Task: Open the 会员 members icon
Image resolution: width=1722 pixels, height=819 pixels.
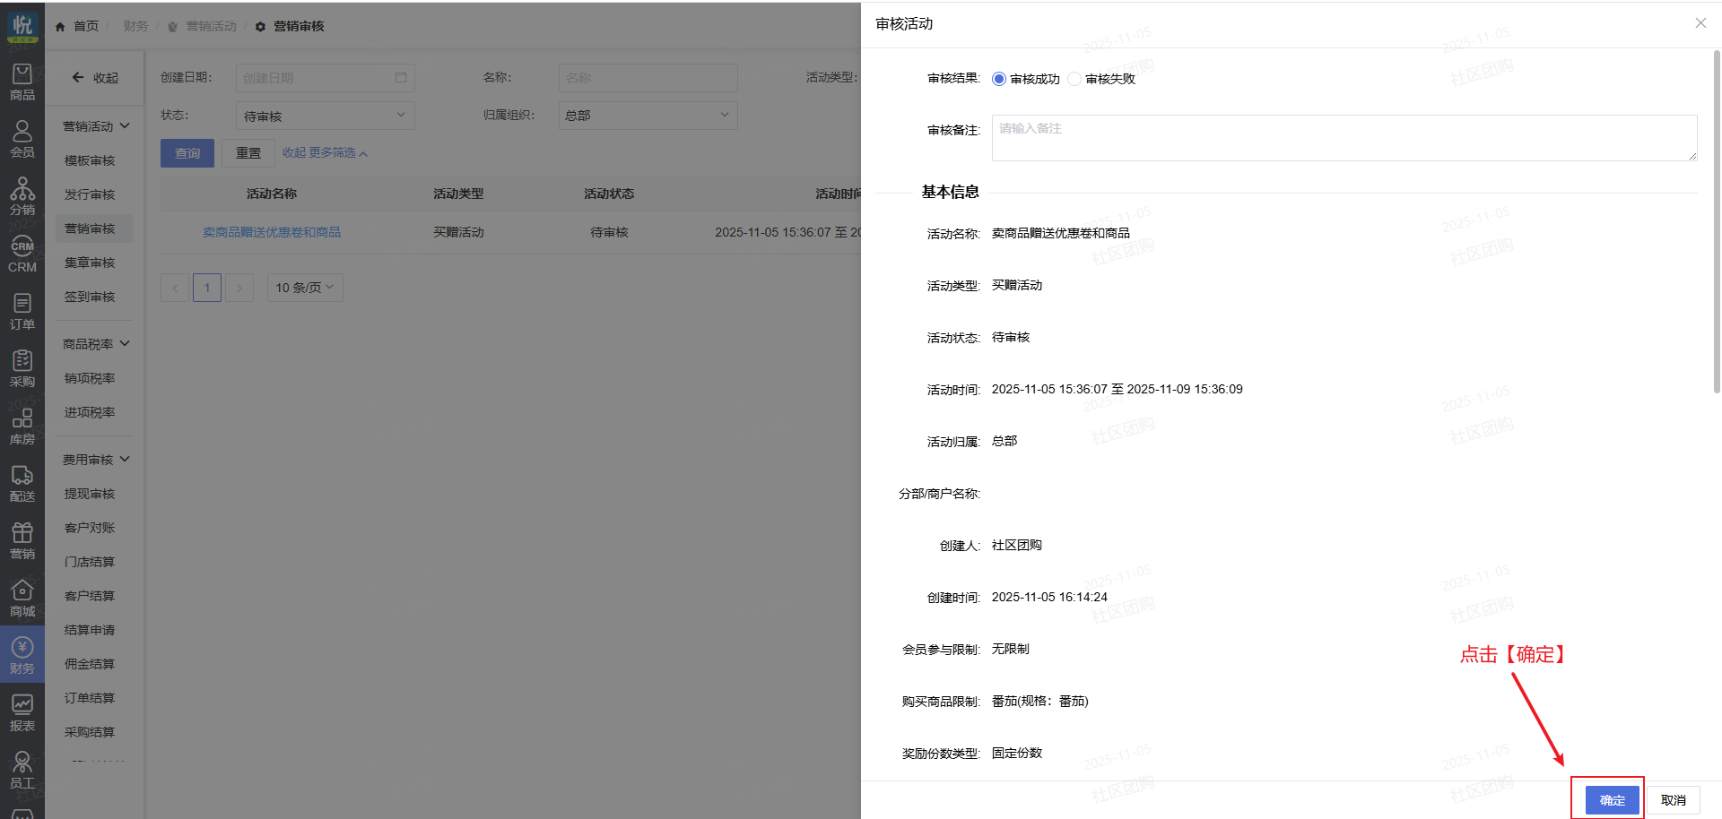Action: (x=22, y=139)
